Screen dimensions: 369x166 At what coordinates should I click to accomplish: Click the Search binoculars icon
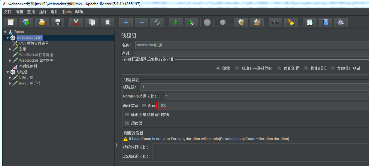pyautogui.click(x=275, y=22)
